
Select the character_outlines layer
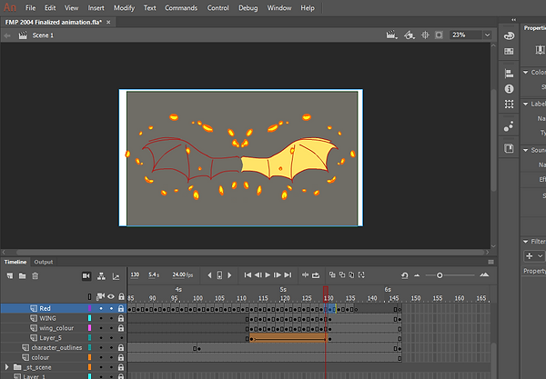tap(56, 348)
